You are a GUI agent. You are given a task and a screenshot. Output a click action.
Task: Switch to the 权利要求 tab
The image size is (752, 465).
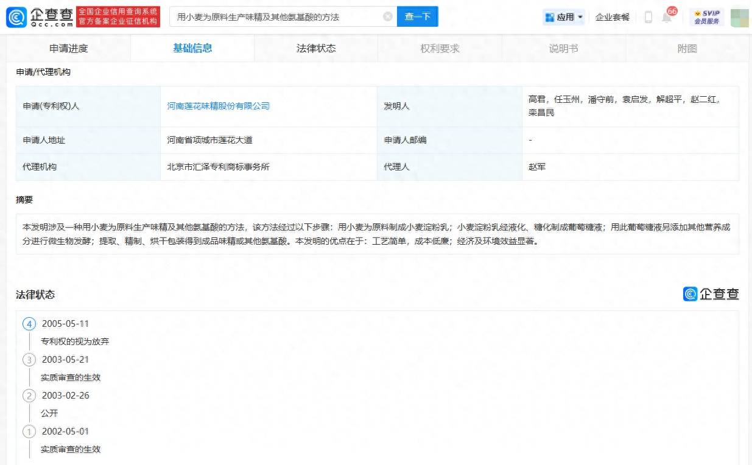440,49
